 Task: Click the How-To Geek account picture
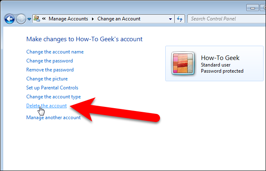point(183,64)
